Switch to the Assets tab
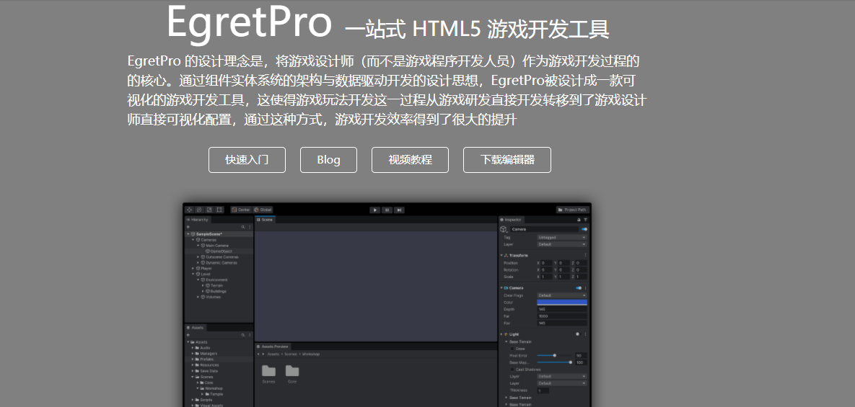The image size is (855, 407). click(196, 328)
